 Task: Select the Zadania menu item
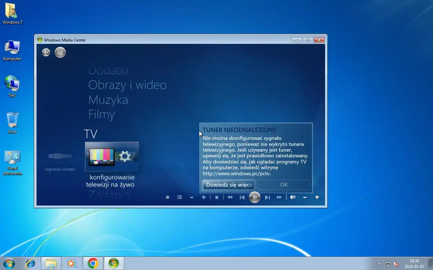(109, 195)
